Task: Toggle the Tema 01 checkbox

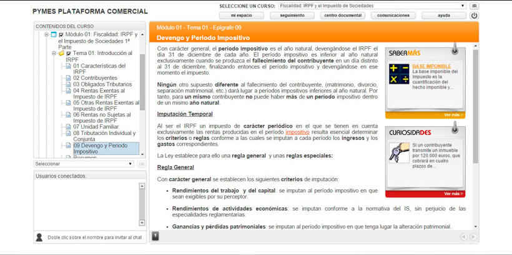Action: click(x=69, y=54)
